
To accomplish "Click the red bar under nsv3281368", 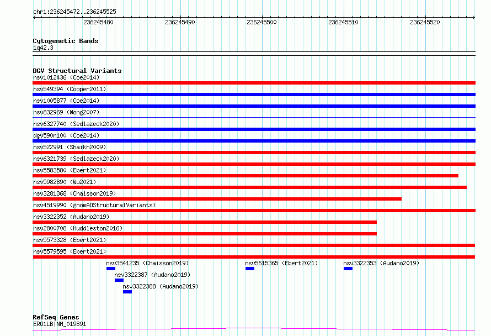I will click(217, 199).
